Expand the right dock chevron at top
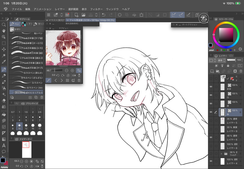 click(237, 14)
